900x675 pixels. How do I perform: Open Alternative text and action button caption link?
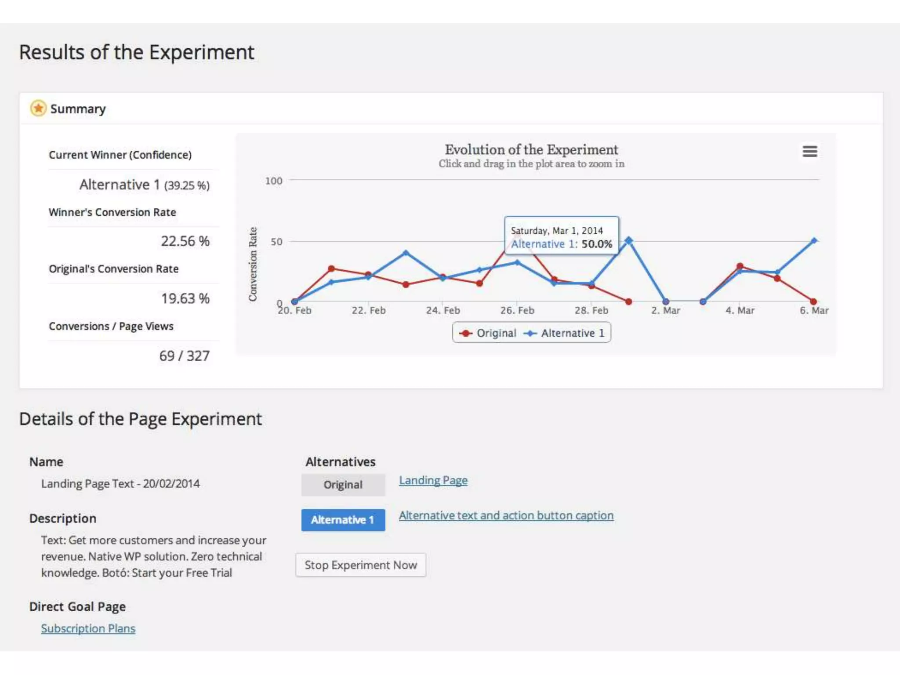(x=506, y=515)
